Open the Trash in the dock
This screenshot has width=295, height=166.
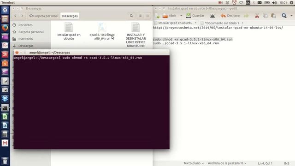5,161
